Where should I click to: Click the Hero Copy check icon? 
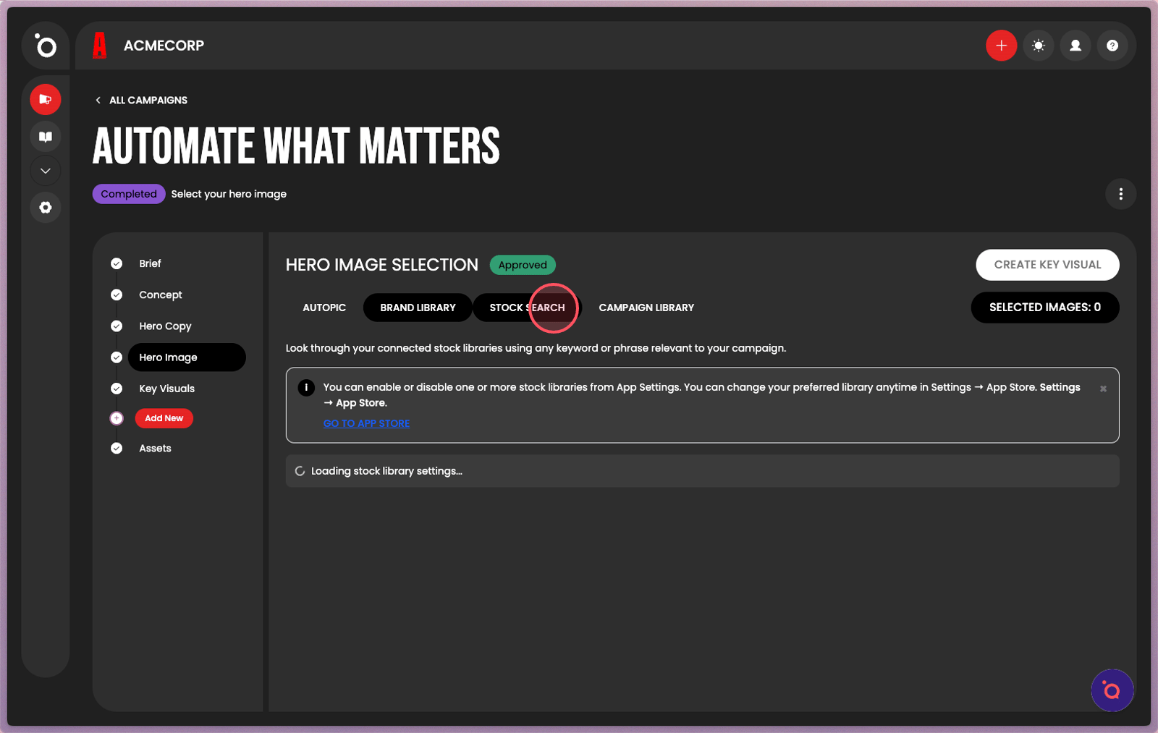pyautogui.click(x=117, y=326)
